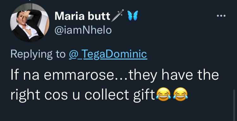
Task: Click the word "If" in the tweet
Action: point(14,75)
